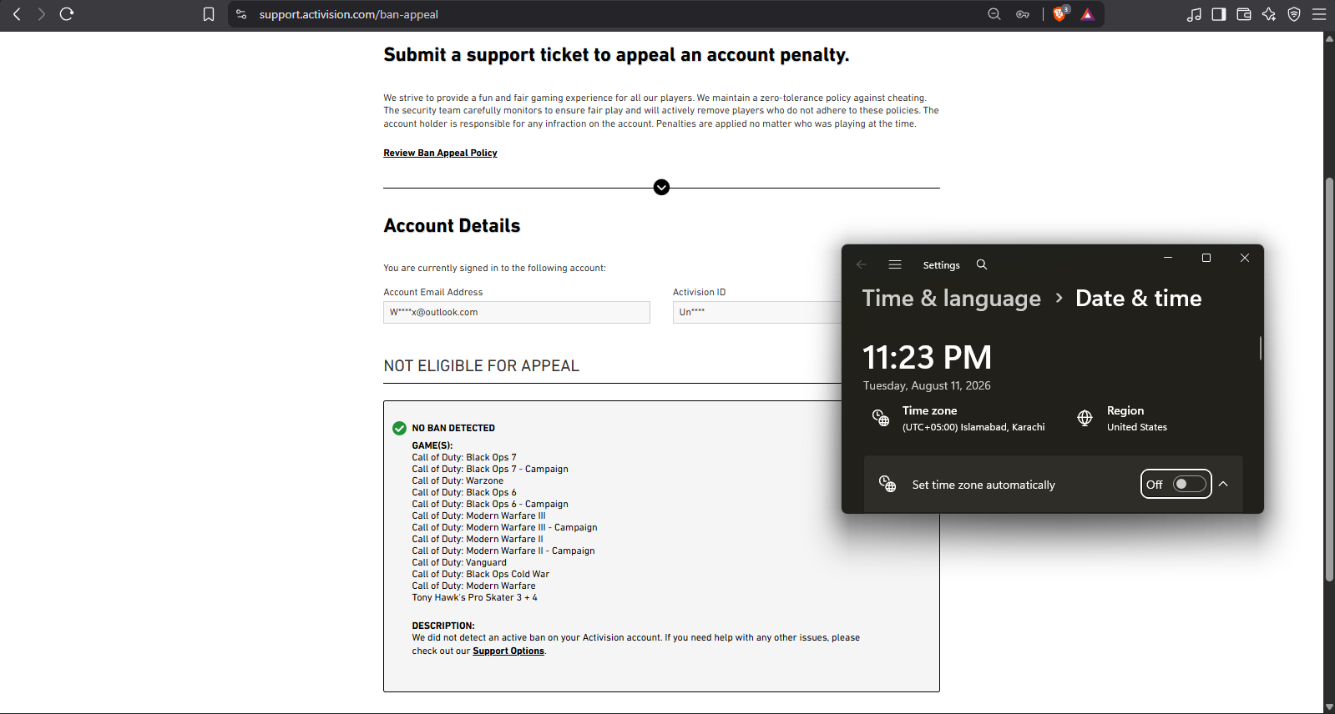Open the Brave Playlist music note icon

point(1194,14)
